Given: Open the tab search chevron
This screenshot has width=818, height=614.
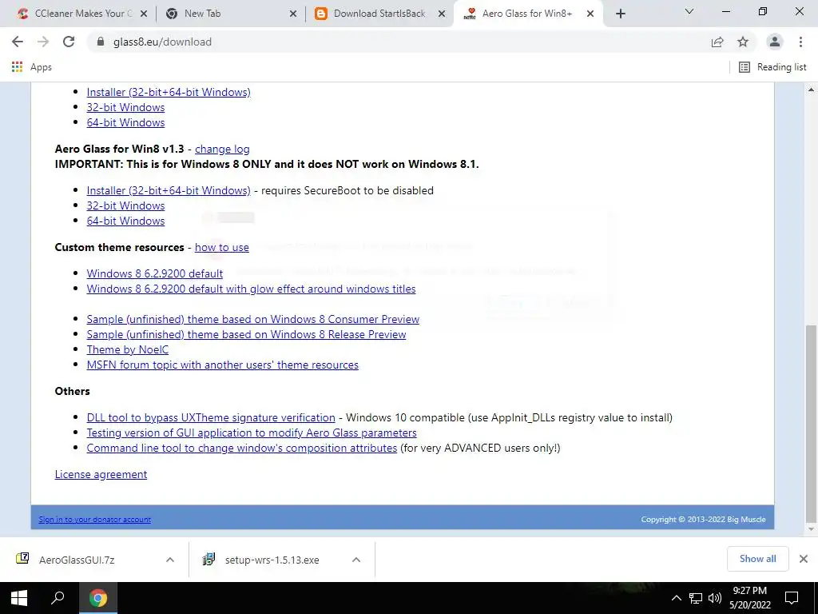Looking at the screenshot, I should (689, 11).
